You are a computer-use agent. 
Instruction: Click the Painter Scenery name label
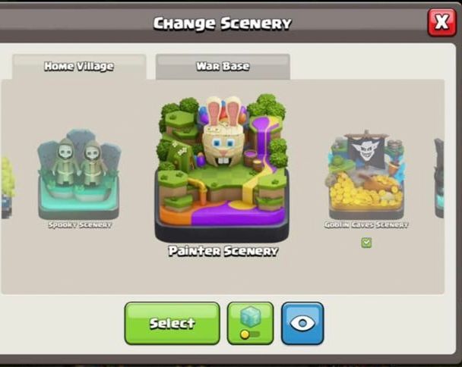(223, 251)
